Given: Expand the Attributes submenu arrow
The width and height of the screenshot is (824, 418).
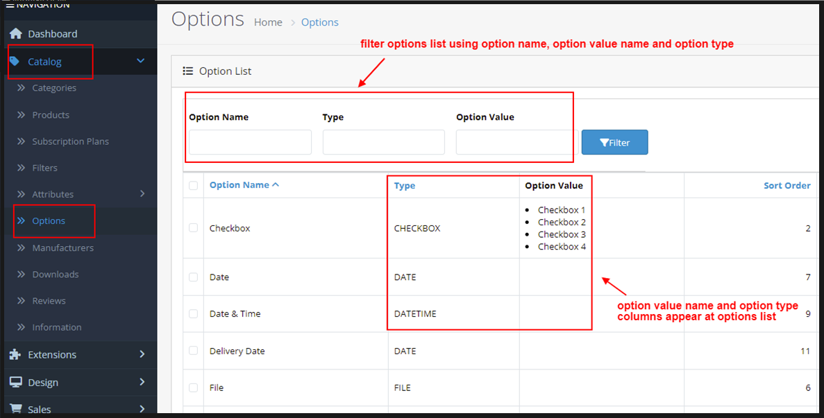Looking at the screenshot, I should [142, 193].
